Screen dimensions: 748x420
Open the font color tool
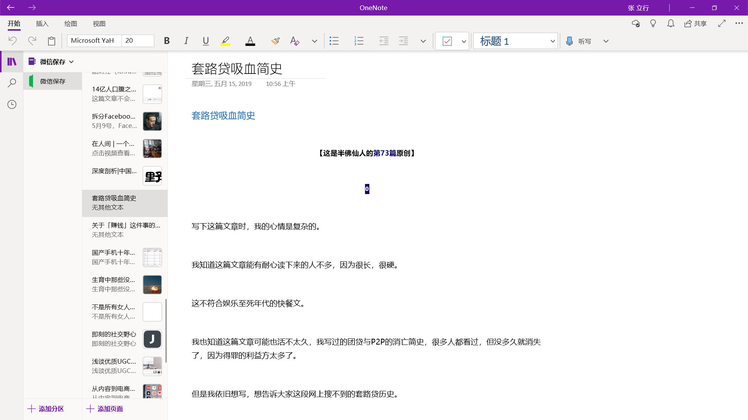(250, 41)
